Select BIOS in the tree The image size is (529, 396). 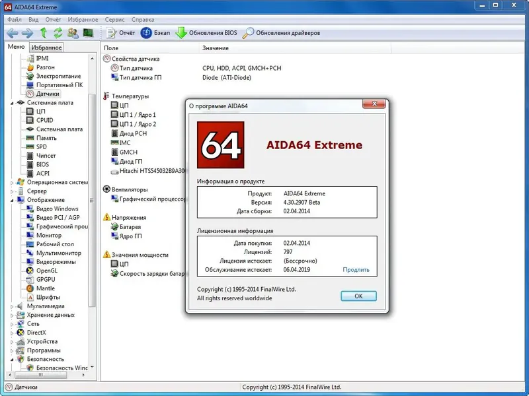[42, 164]
